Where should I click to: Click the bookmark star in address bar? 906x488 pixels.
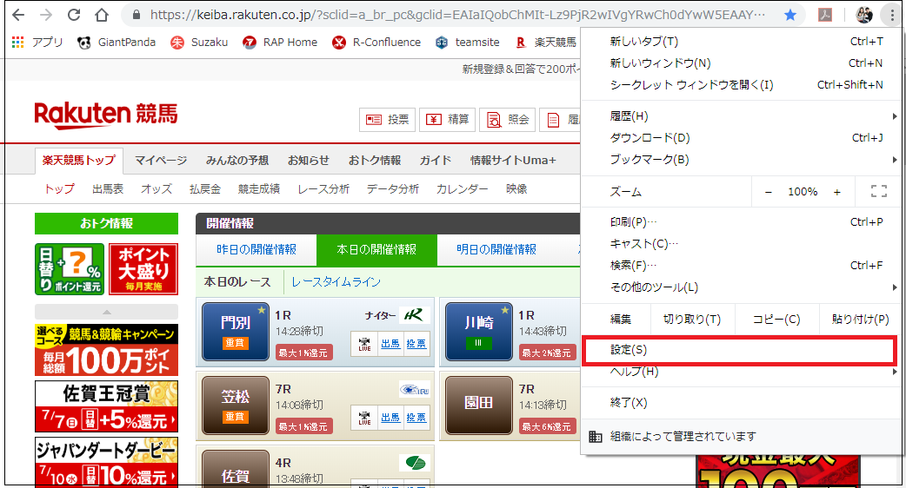(789, 15)
